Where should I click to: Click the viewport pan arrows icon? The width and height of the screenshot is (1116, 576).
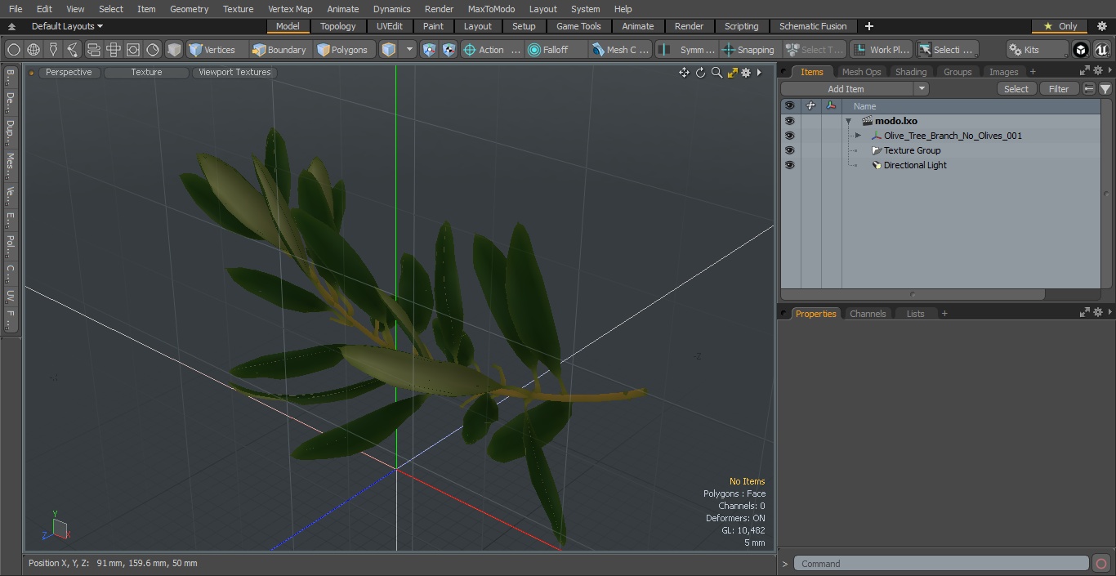coord(684,73)
